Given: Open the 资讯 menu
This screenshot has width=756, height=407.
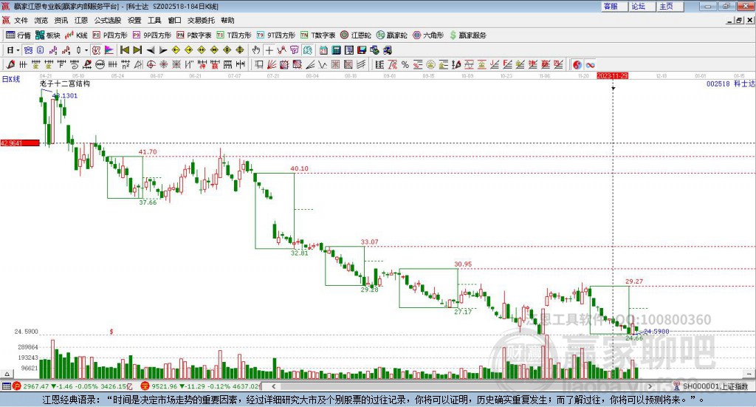Looking at the screenshot, I should pos(61,20).
